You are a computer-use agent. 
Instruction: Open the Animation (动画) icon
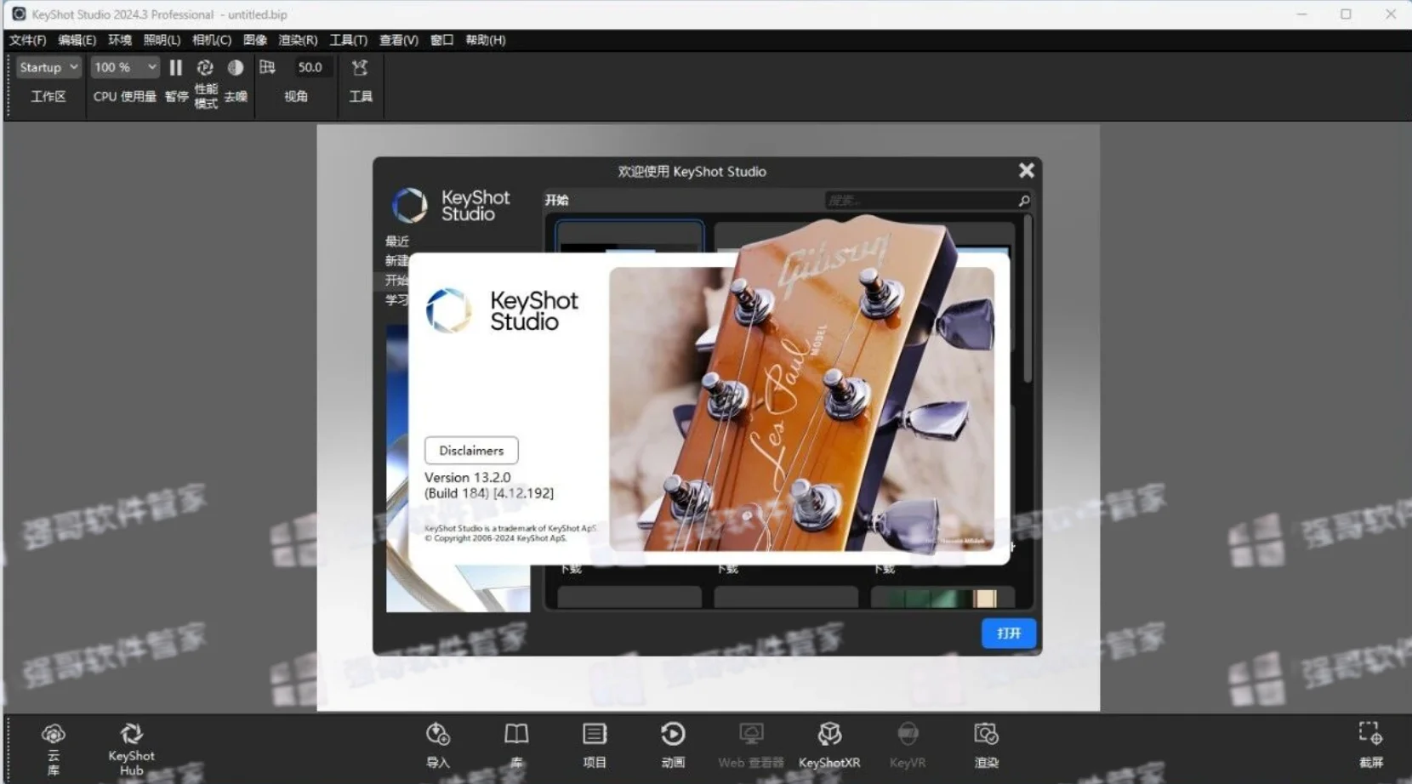(x=673, y=734)
